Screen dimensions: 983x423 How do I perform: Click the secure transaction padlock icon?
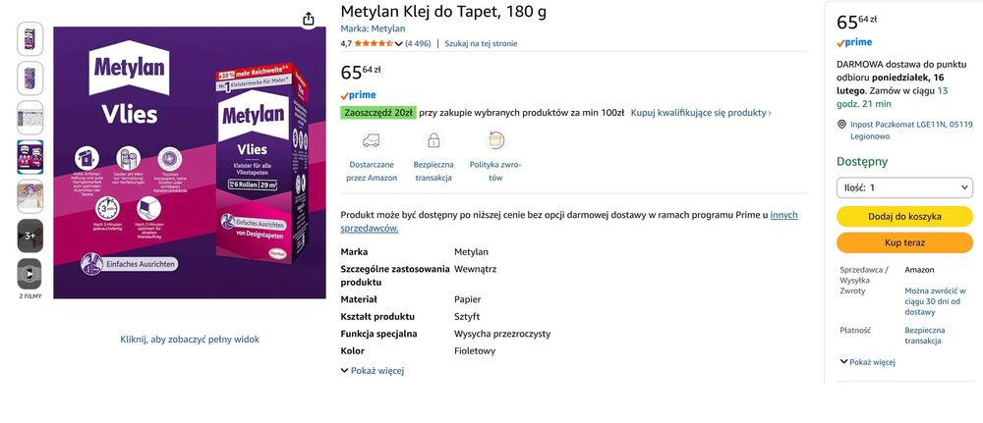tap(433, 140)
